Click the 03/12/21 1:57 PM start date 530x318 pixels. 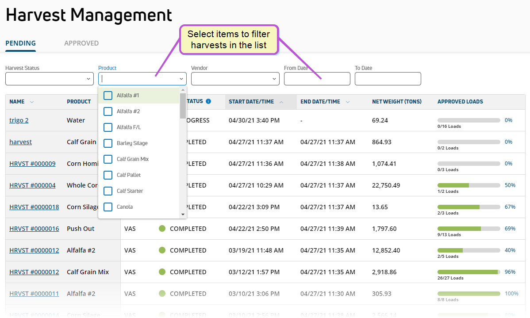(x=254, y=272)
